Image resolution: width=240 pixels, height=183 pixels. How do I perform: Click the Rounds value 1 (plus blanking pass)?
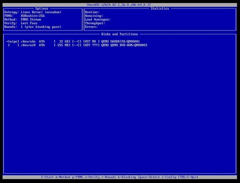[41, 27]
